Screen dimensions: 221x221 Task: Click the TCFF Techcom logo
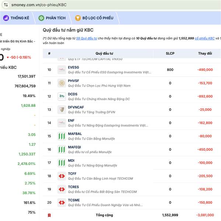tap(62, 176)
